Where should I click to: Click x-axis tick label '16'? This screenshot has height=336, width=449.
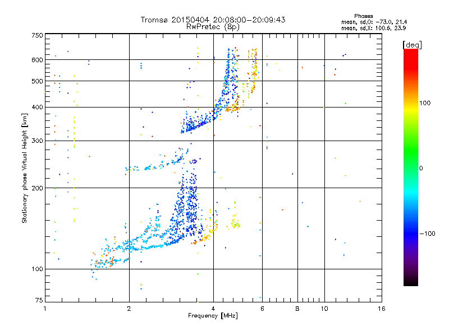pos(382,309)
